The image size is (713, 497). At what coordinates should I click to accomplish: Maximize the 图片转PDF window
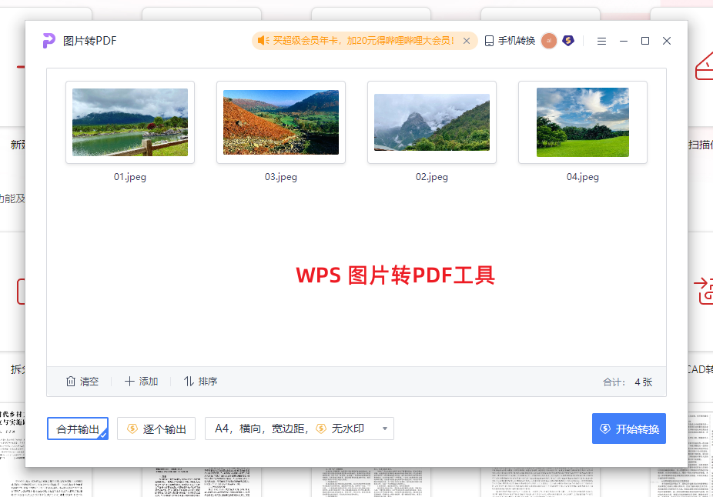[644, 41]
